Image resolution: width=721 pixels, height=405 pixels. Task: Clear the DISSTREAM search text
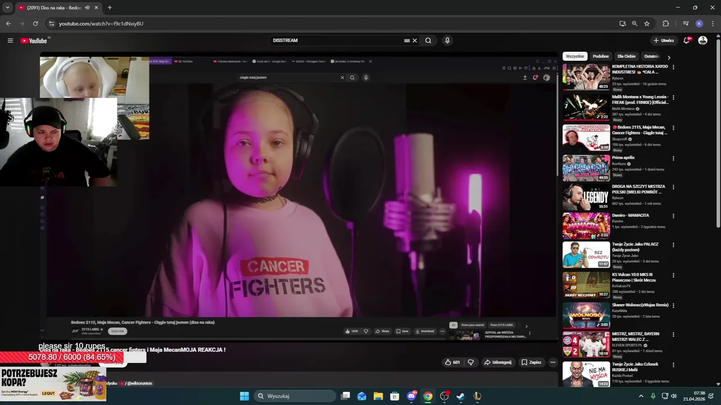tap(415, 40)
